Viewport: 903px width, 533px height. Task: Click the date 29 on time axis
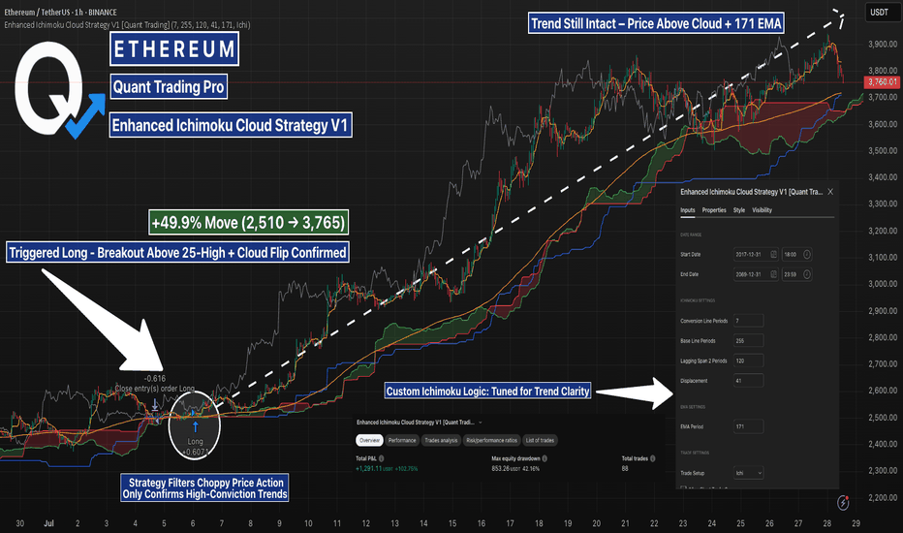[x=856, y=523]
